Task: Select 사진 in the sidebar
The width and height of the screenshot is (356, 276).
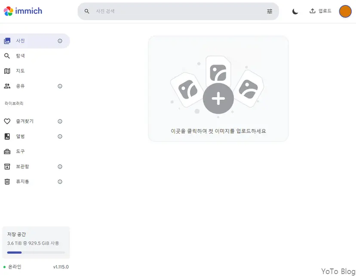Action: (20, 41)
